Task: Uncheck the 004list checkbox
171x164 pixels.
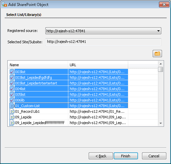Action: coord(12,88)
